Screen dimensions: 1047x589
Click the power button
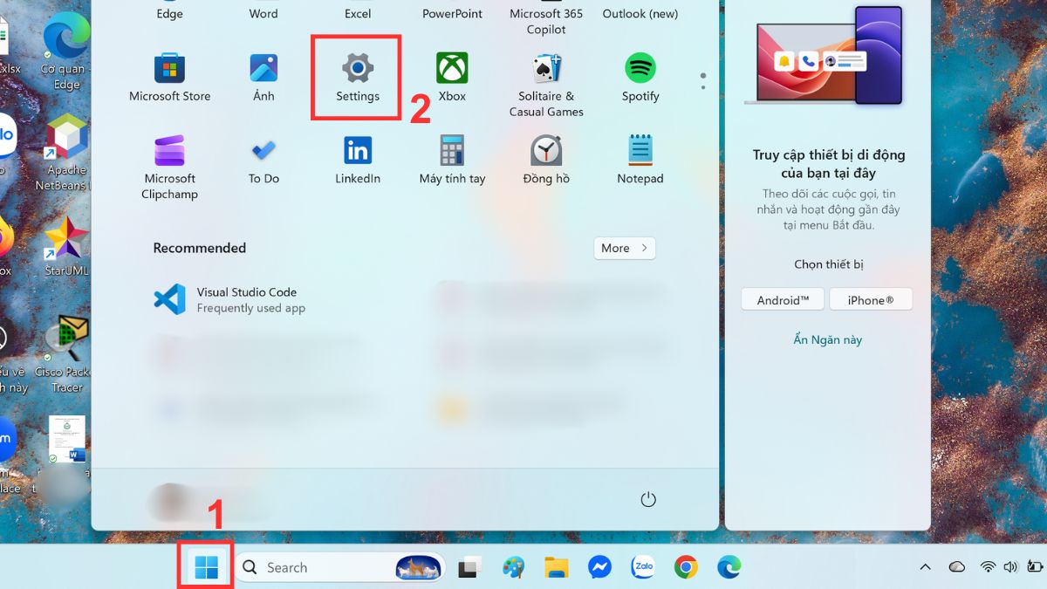pyautogui.click(x=647, y=498)
